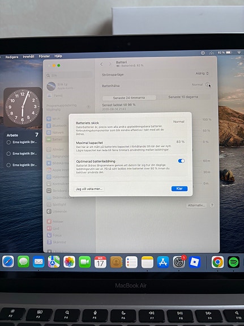This screenshot has height=326, width=244.
Task: Open the Fönster menu
Action: click(44, 56)
